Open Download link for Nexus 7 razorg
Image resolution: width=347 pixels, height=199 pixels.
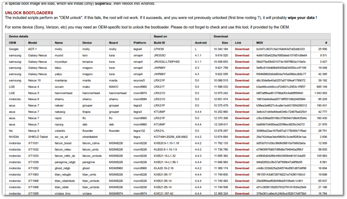(242, 124)
